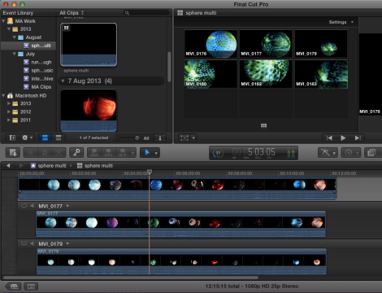Open the MVI_0179 angle name dropdown
382x293 pixels.
coord(67,243)
